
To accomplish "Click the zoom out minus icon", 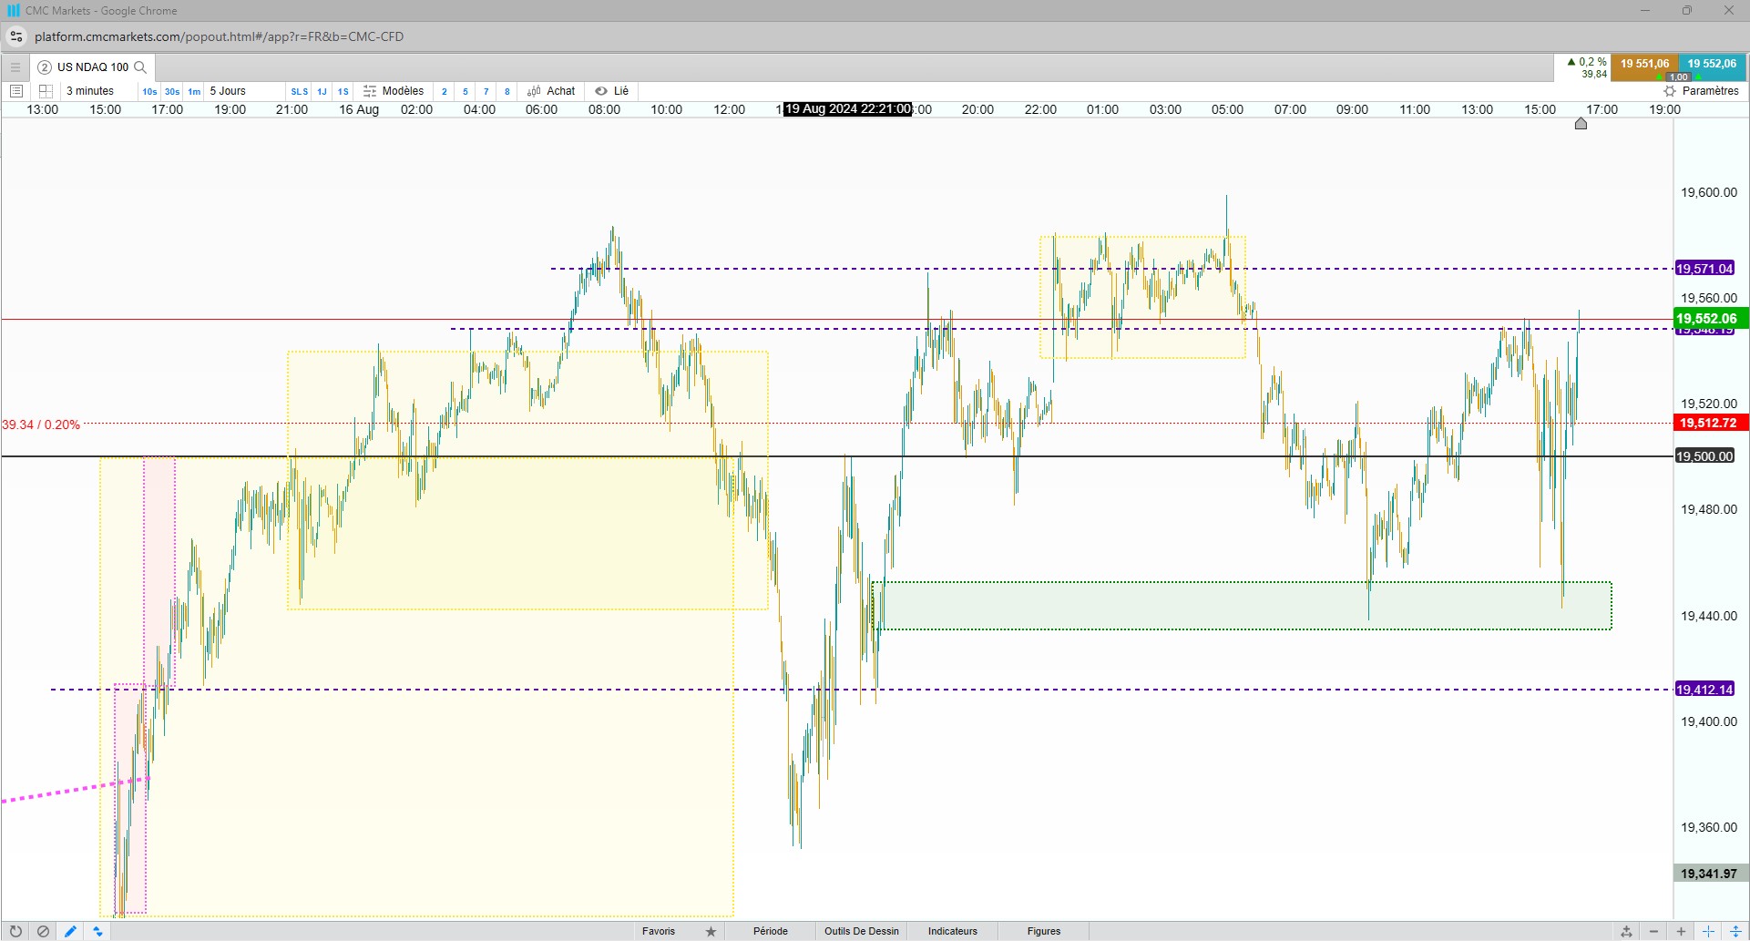I will point(1653,931).
